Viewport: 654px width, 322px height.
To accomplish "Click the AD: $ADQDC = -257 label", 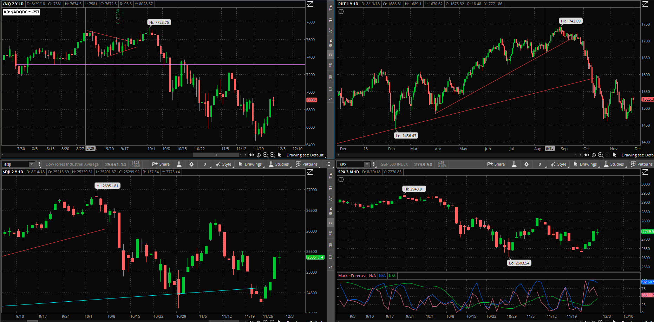I will click(x=21, y=12).
